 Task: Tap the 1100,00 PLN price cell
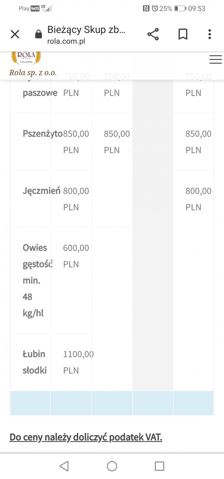(x=77, y=362)
